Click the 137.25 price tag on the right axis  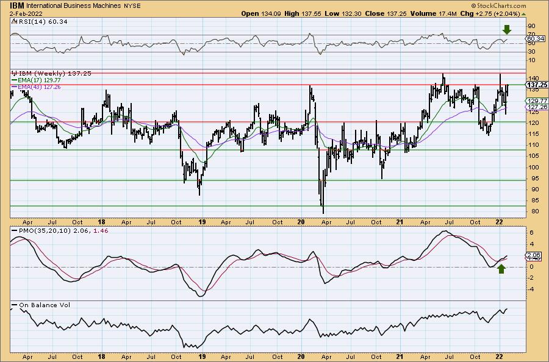537,85
